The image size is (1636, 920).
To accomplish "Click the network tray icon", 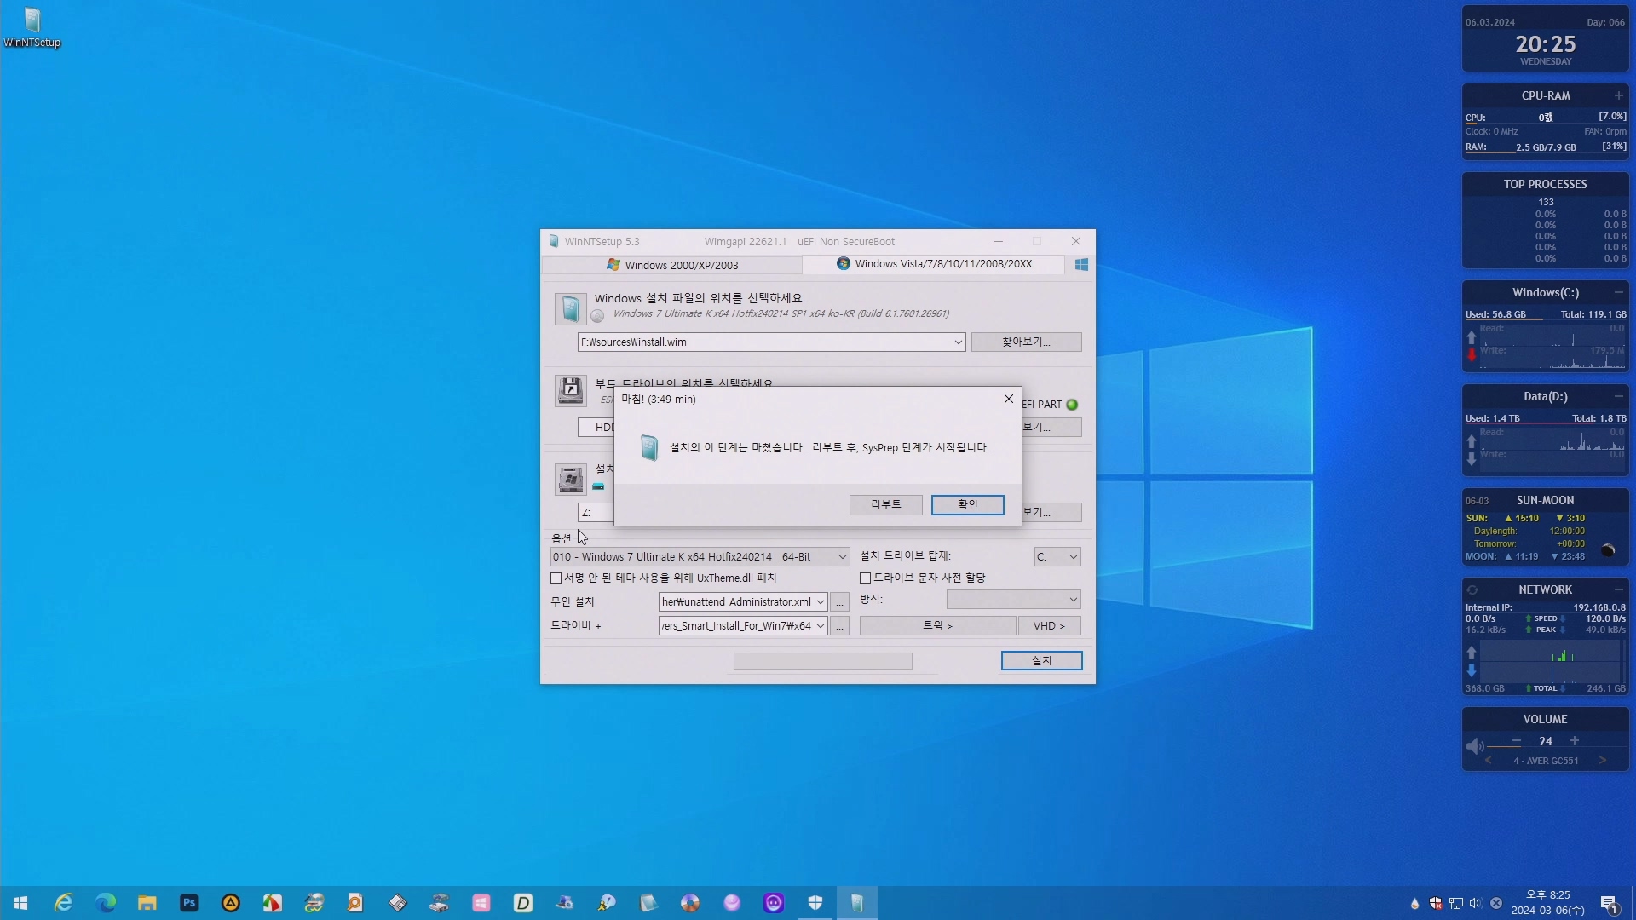I will pos(1456,903).
